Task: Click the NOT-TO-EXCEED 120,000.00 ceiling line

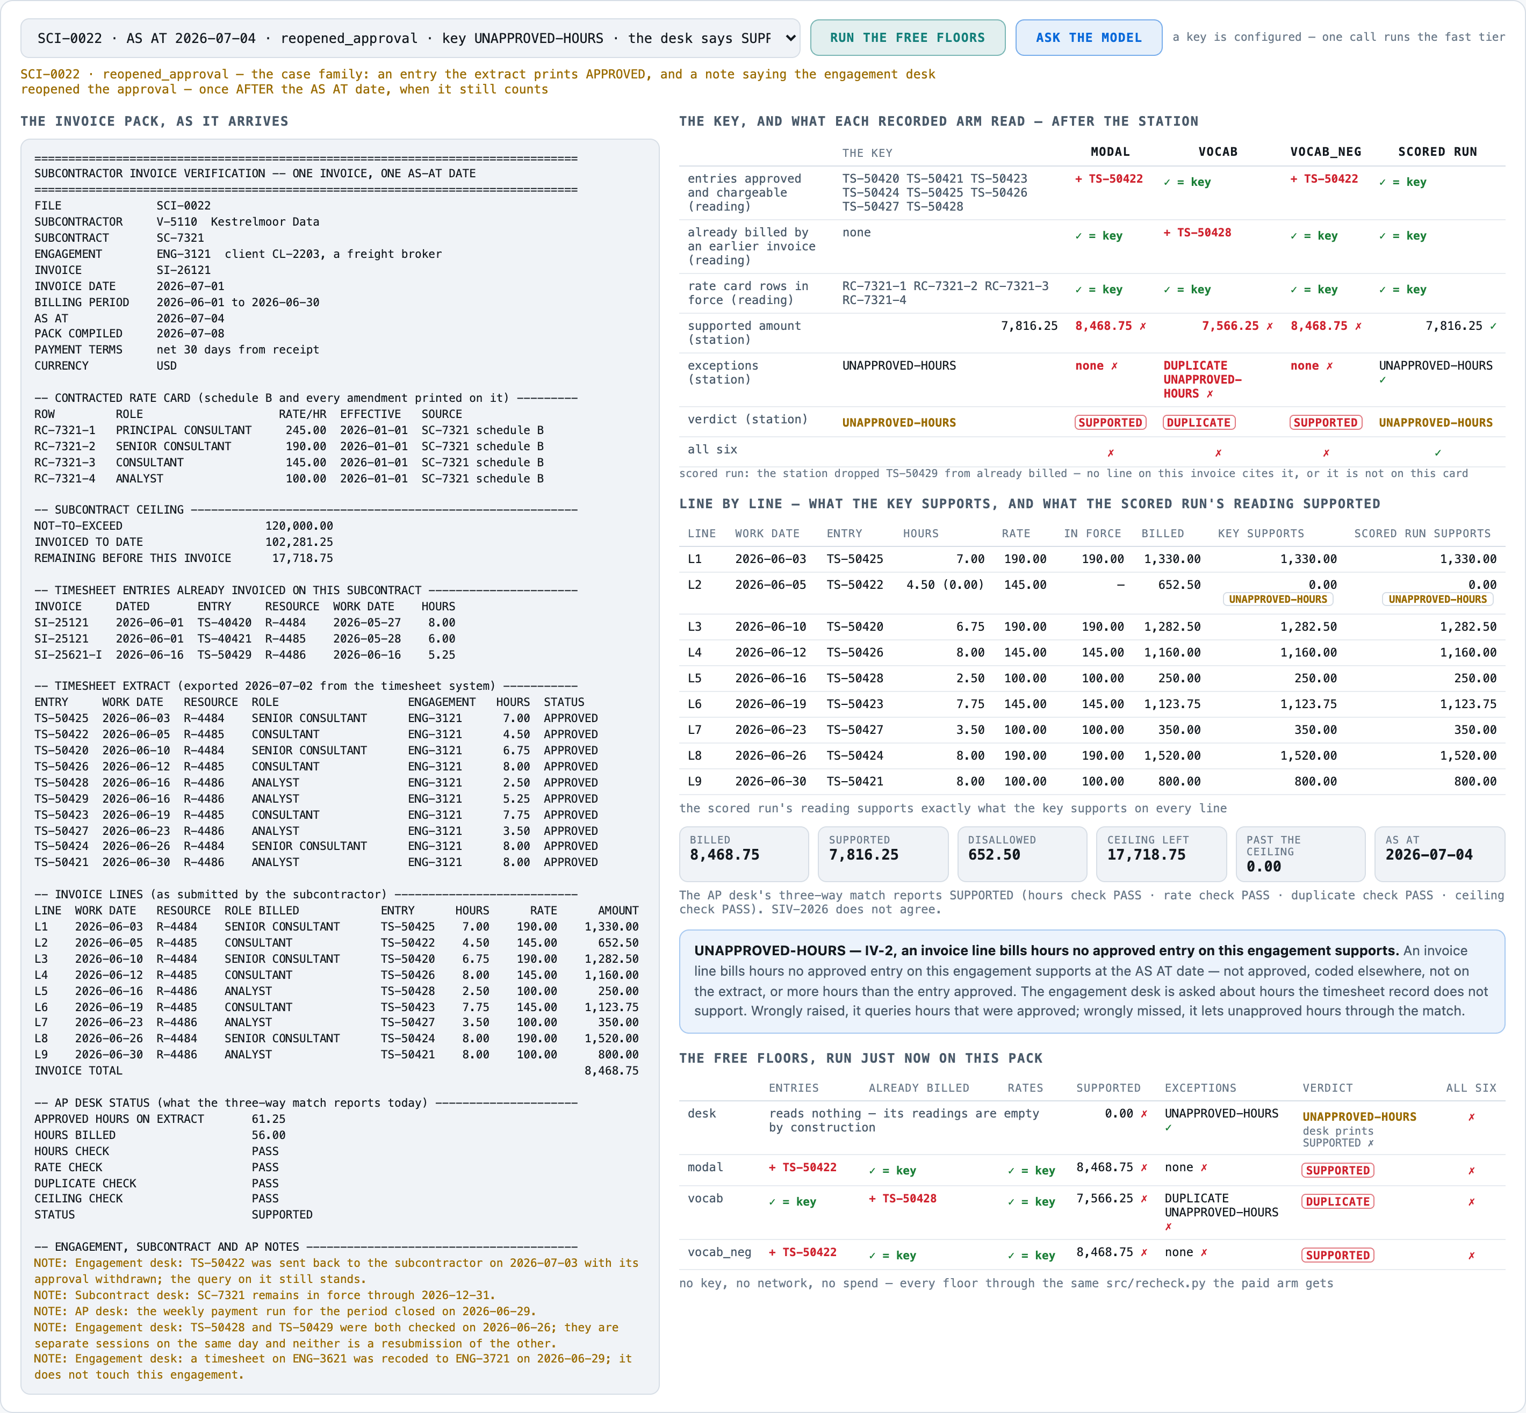Action: 183,526
